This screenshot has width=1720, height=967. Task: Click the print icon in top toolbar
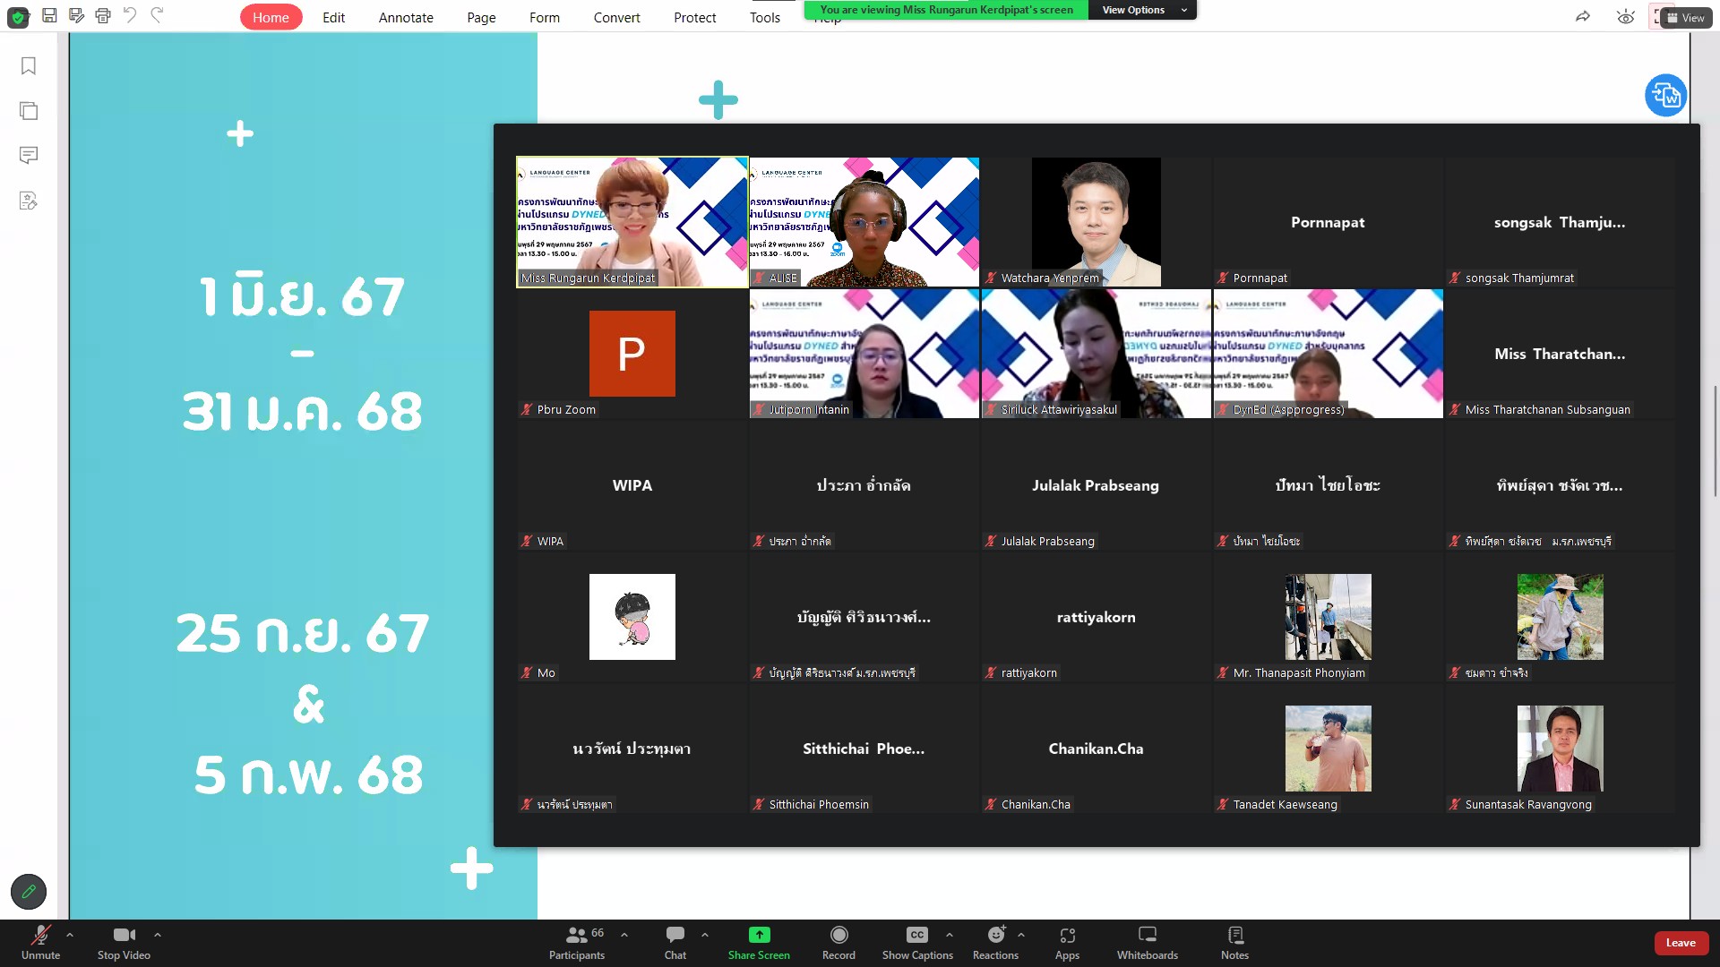click(x=103, y=15)
